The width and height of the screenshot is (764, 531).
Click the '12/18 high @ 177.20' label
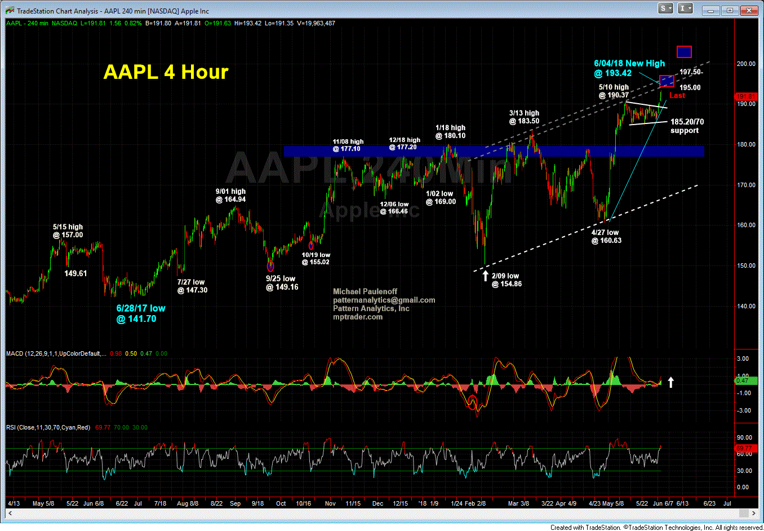pos(404,143)
